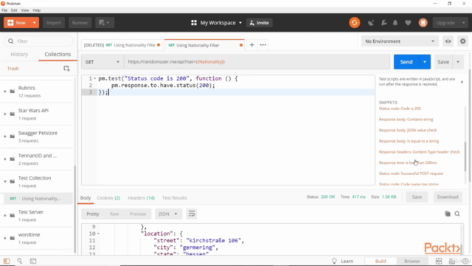Image resolution: width=472 pixels, height=266 pixels.
Task: Toggle sidebar visibility in status bar
Action: pyautogui.click(x=7, y=261)
